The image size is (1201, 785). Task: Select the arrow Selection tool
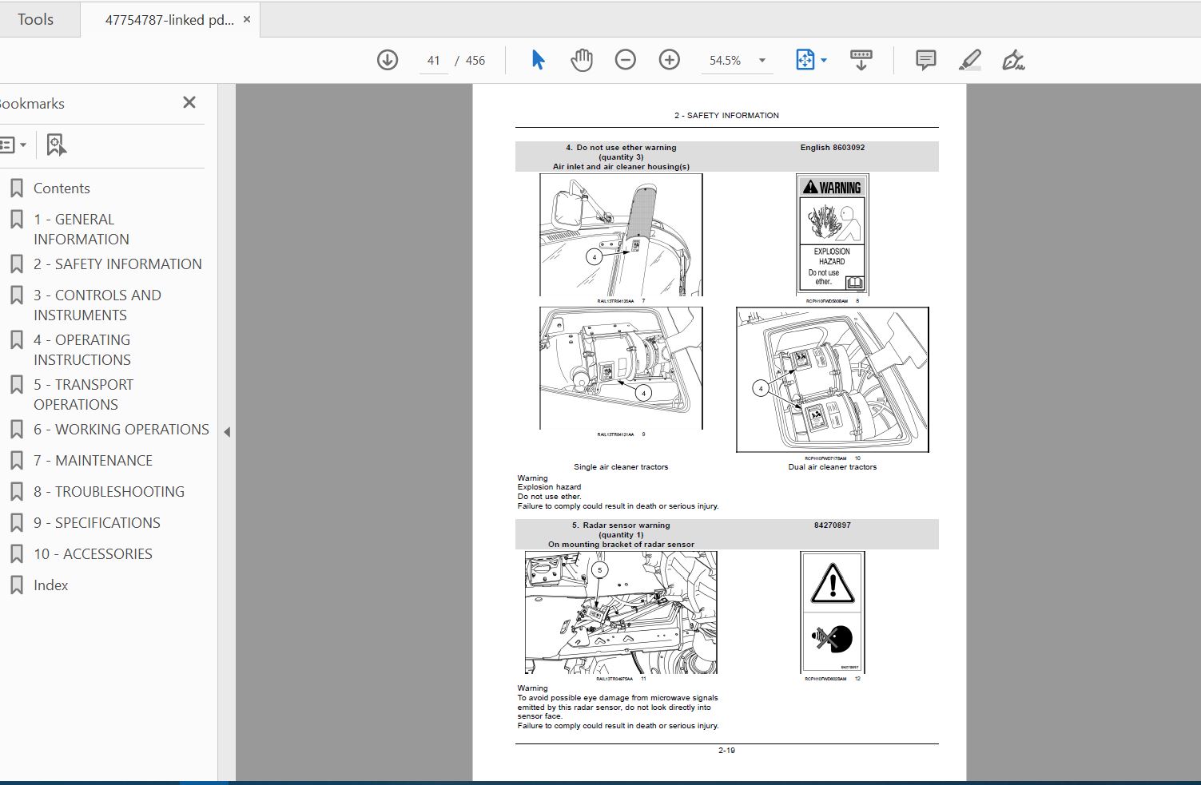coord(538,60)
